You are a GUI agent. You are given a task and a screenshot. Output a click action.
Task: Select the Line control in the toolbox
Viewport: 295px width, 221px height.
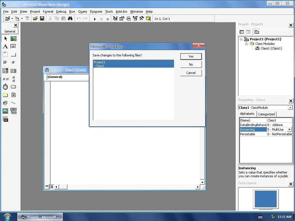[13, 103]
